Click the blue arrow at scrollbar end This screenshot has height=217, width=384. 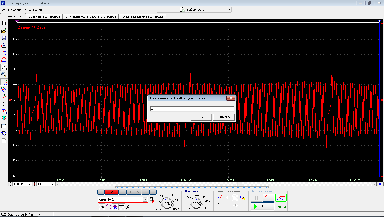380,184
